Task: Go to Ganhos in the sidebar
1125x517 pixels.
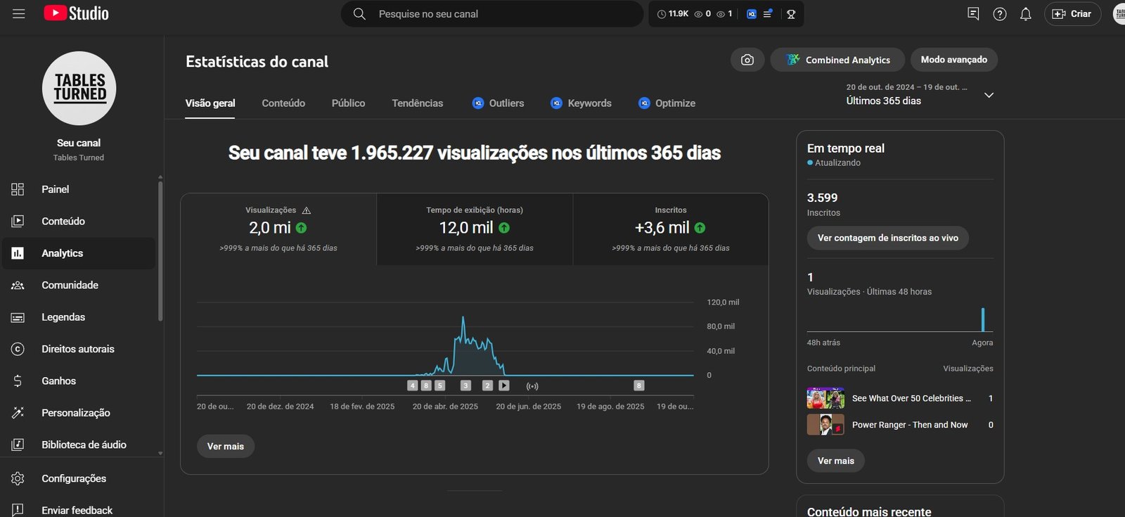Action: pos(58,381)
